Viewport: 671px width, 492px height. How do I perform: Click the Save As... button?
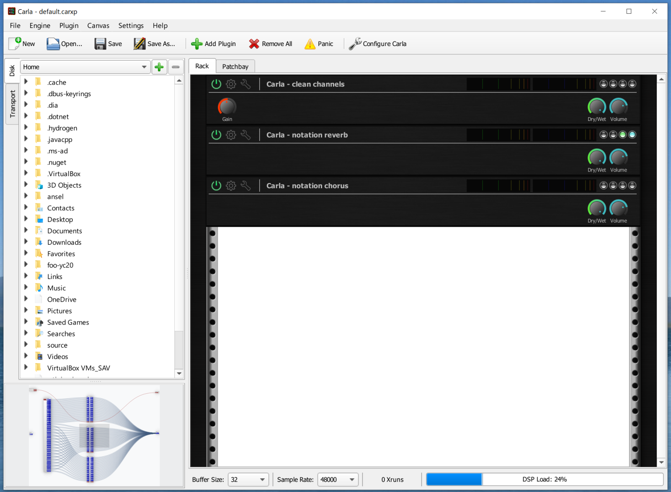point(154,44)
